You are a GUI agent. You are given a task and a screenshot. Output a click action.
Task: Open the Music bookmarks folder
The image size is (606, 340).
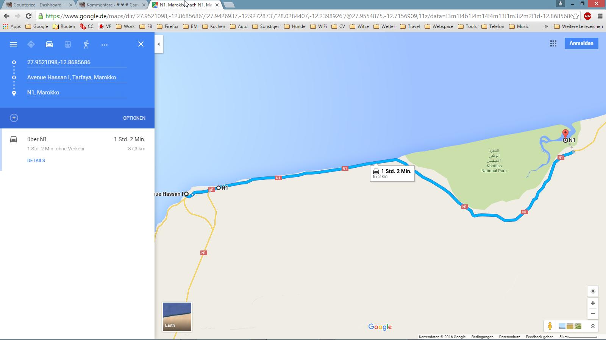pyautogui.click(x=519, y=26)
